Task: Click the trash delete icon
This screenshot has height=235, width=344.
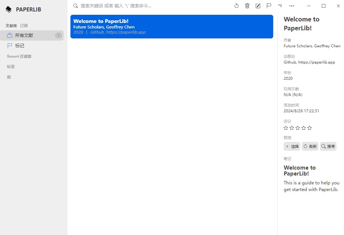Action: pos(247,6)
